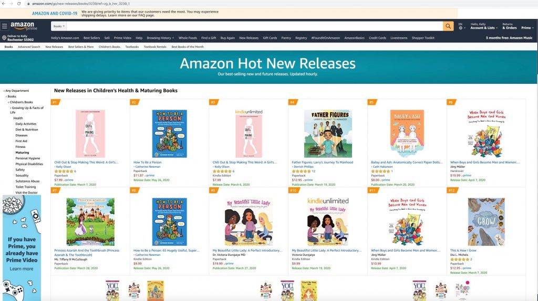Image resolution: width=538 pixels, height=301 pixels.
Task: Click the delivery location pin icon
Action: click(x=4, y=38)
